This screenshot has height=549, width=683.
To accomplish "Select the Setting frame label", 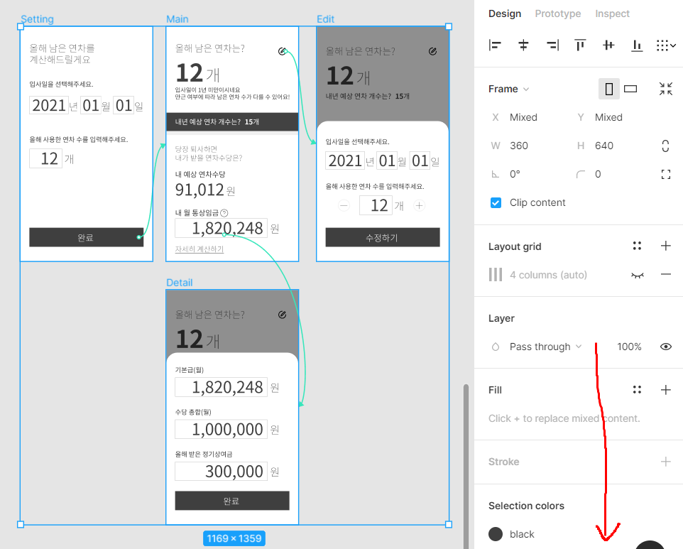I will click(x=38, y=19).
